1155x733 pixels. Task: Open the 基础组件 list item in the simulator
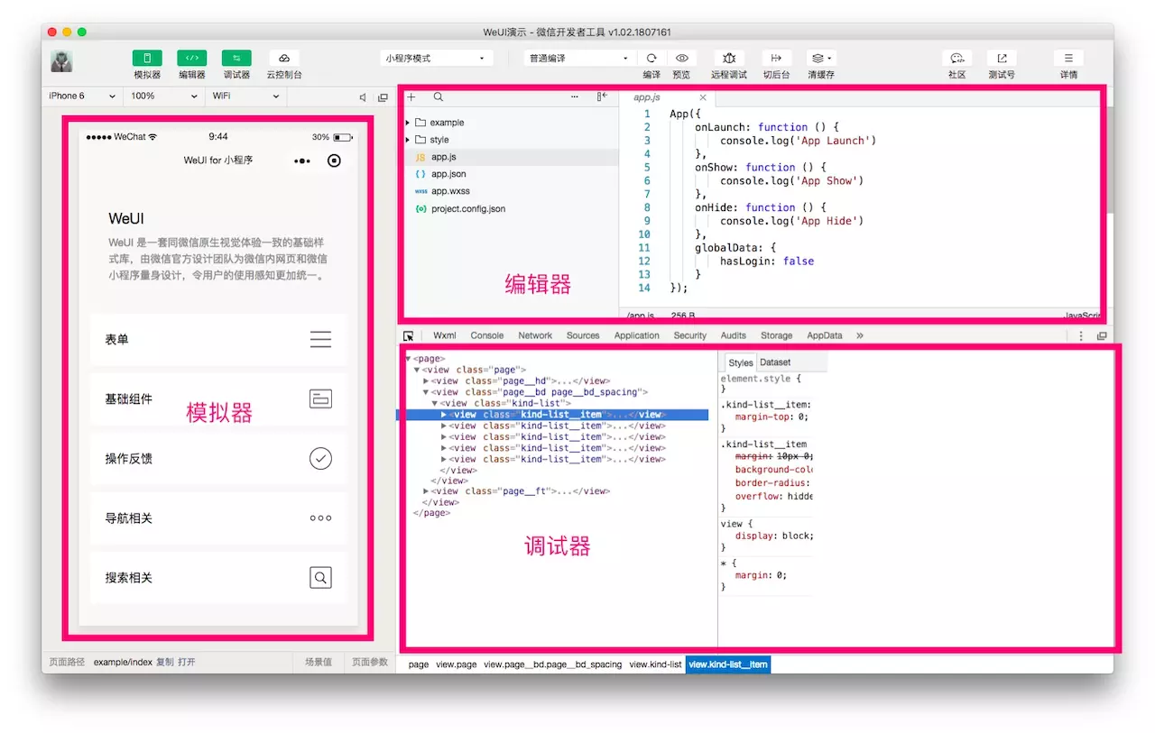[218, 399]
